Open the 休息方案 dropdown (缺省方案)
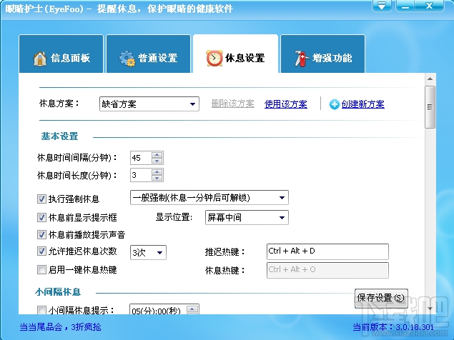 click(x=149, y=104)
